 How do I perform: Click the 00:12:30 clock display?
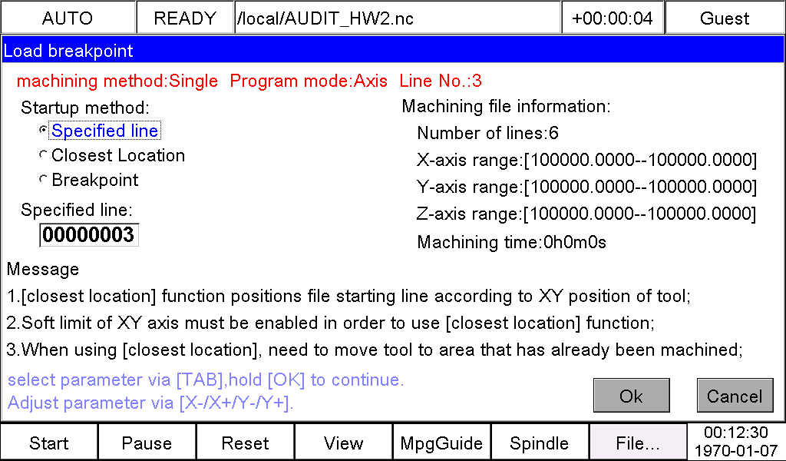tap(736, 432)
